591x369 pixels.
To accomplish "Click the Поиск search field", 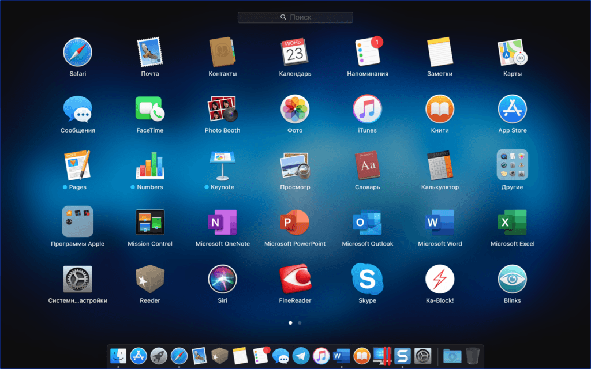I will [295, 17].
